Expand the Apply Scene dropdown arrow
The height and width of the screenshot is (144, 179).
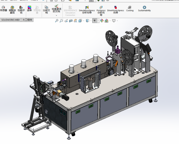(x=110, y=21)
